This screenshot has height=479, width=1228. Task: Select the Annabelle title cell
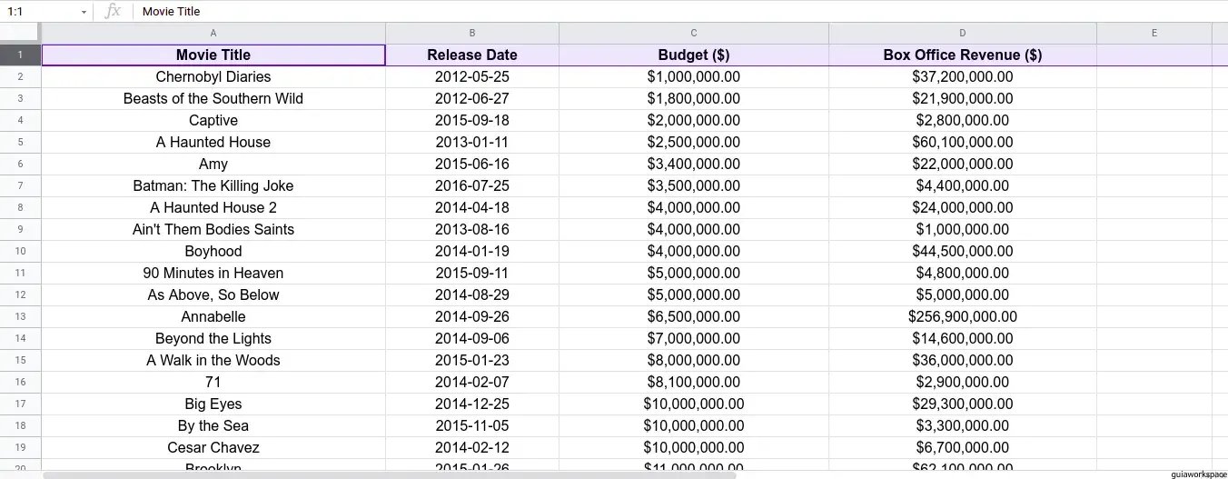coord(213,316)
